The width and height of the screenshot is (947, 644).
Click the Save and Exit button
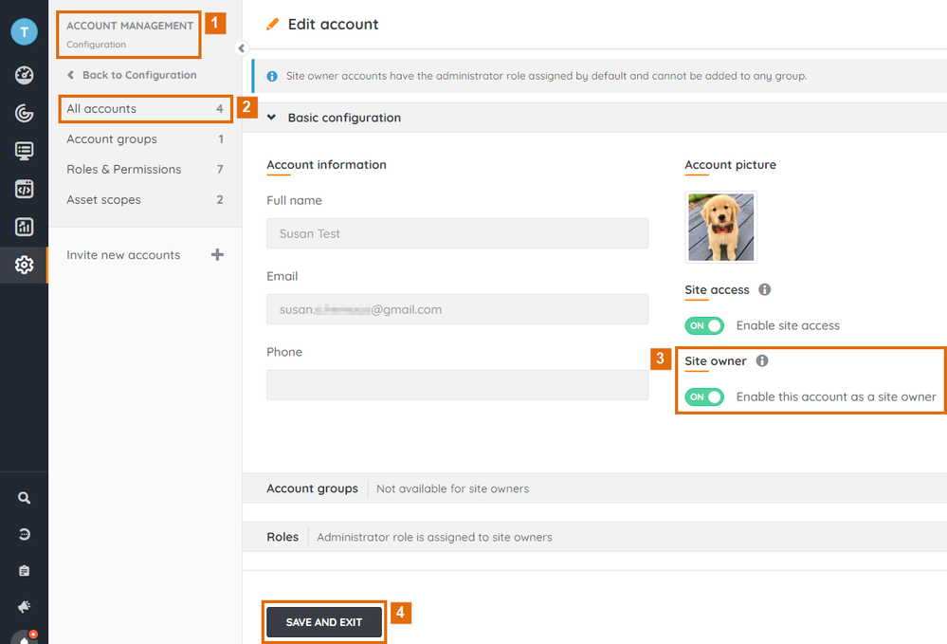click(324, 622)
